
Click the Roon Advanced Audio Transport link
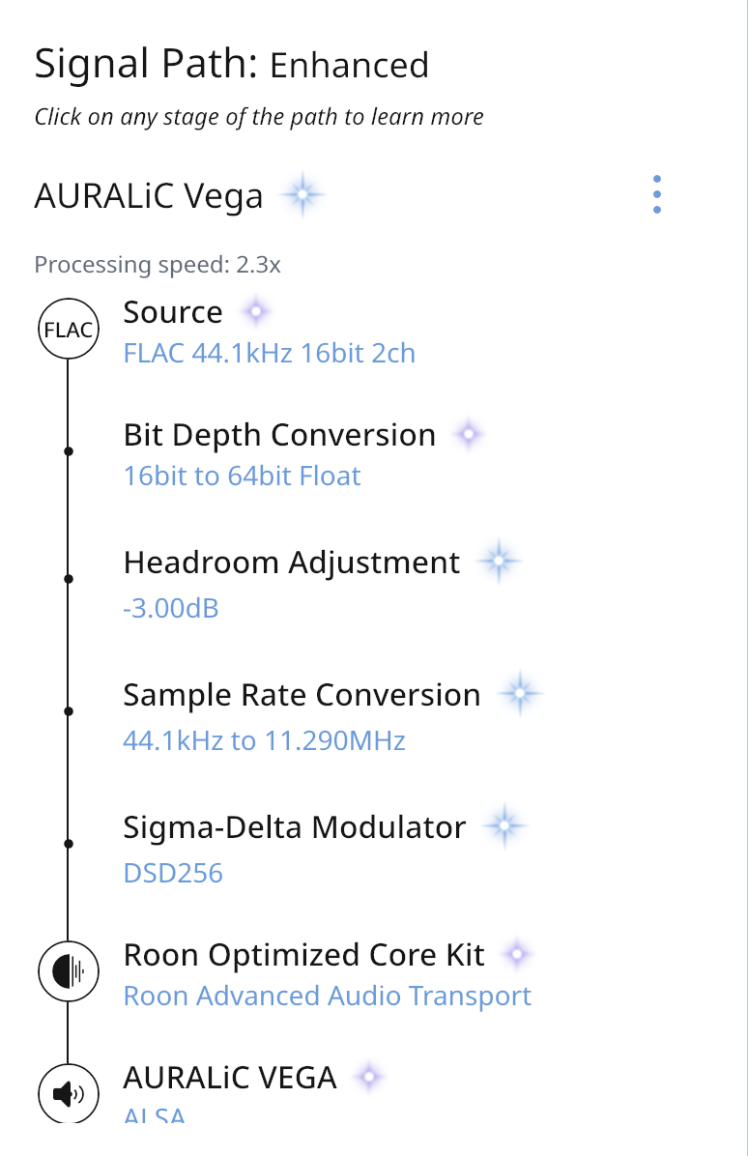[x=328, y=996]
